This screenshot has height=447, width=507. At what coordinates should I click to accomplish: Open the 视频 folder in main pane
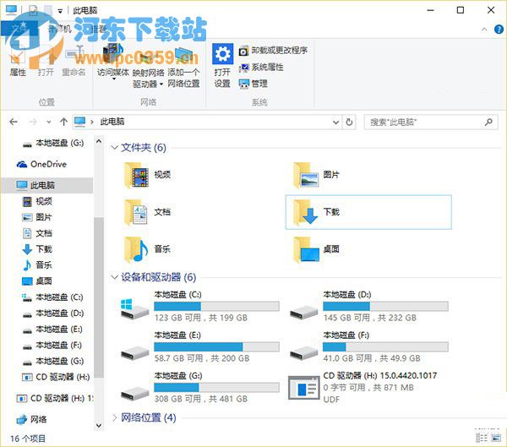[x=147, y=175]
